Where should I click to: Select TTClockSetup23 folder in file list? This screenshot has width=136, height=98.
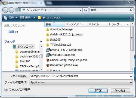[x=59, y=45]
